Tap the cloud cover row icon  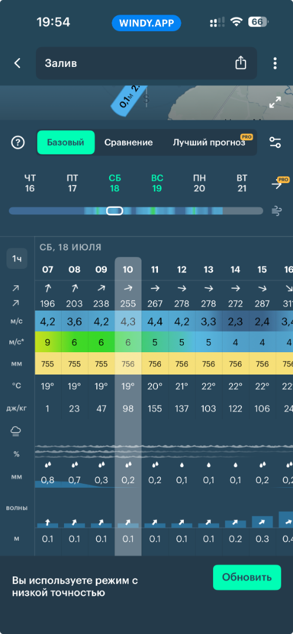click(16, 432)
